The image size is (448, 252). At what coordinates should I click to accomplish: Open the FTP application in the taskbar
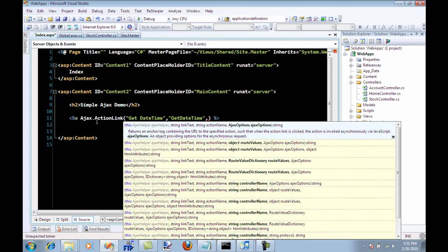(x=128, y=245)
